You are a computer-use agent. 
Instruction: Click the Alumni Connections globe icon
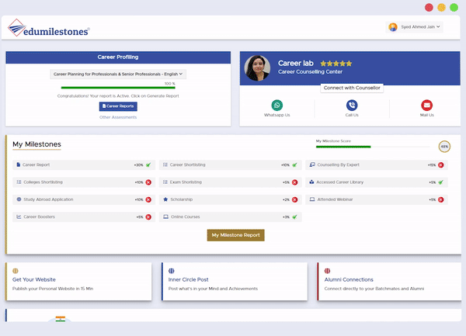tap(327, 271)
